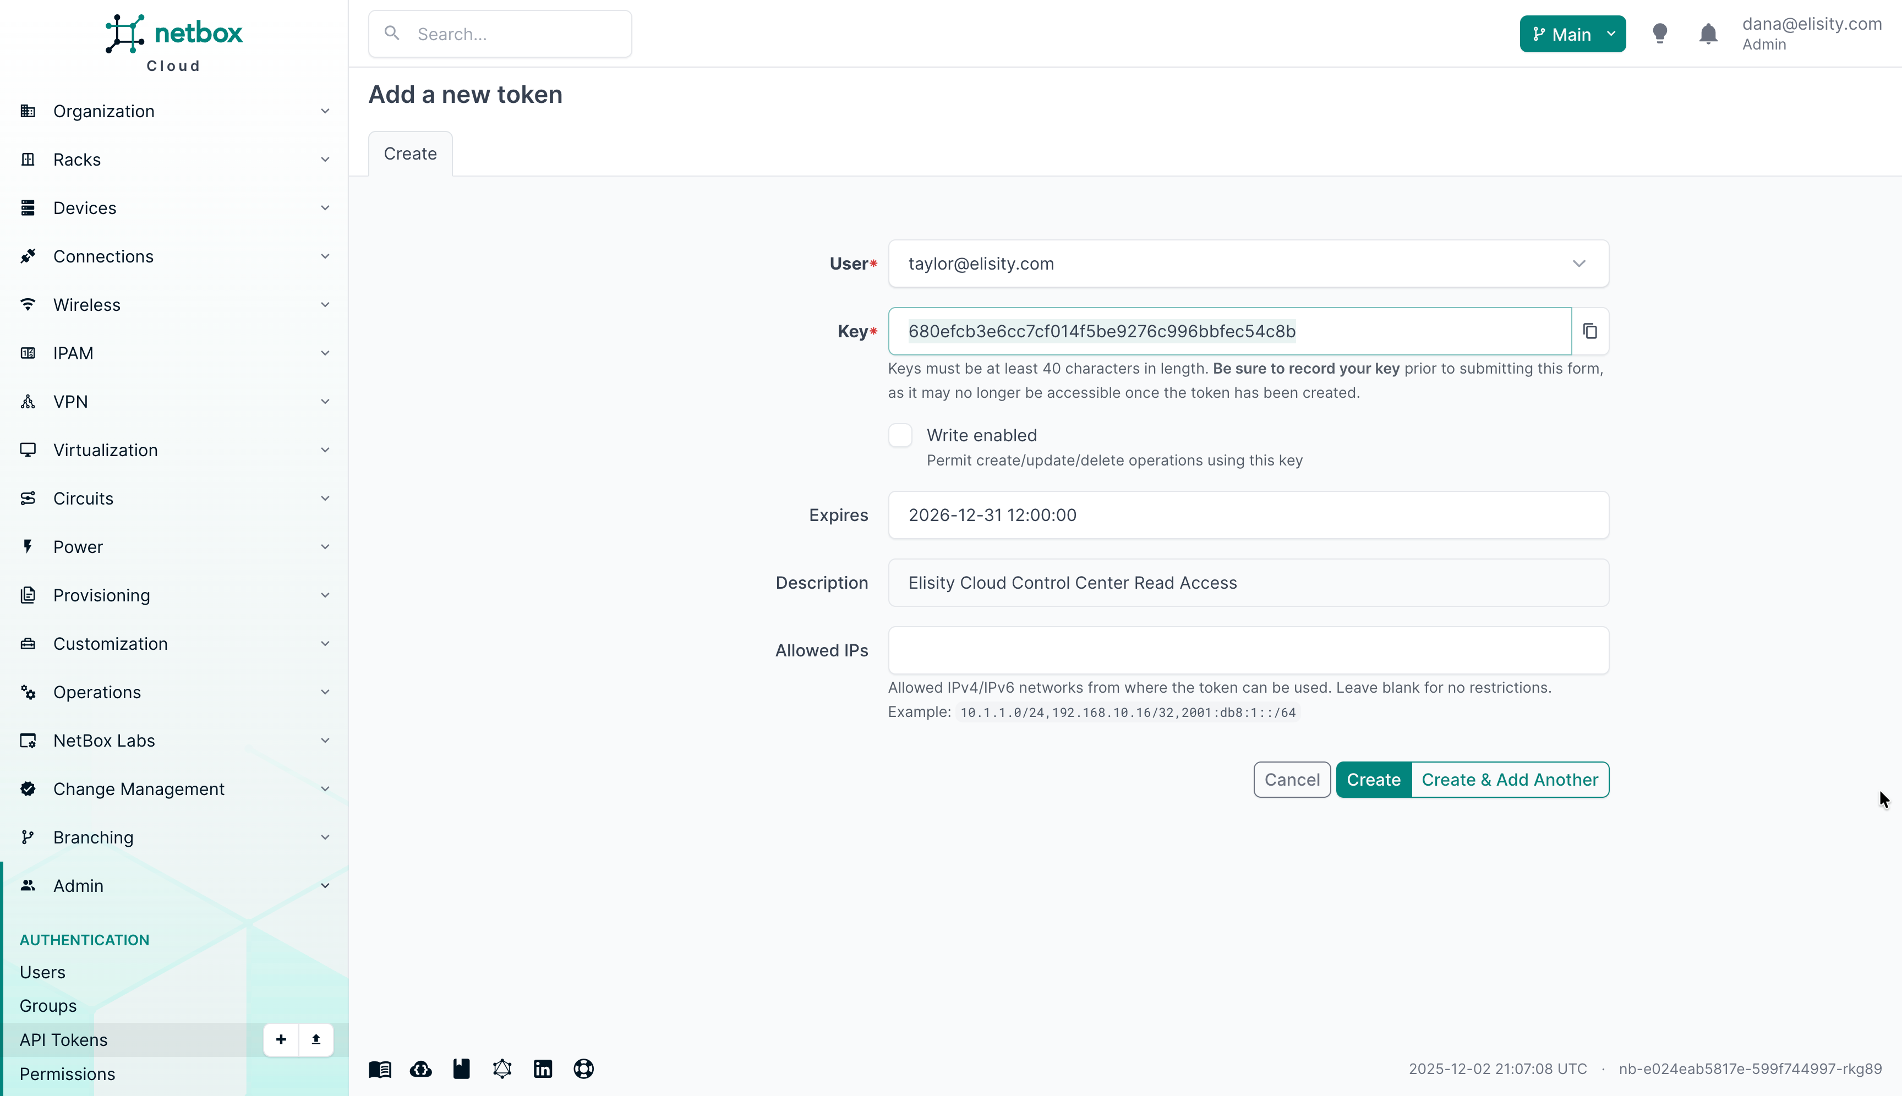1902x1096 pixels.
Task: Click the cloud download icon in footer
Action: click(x=421, y=1069)
